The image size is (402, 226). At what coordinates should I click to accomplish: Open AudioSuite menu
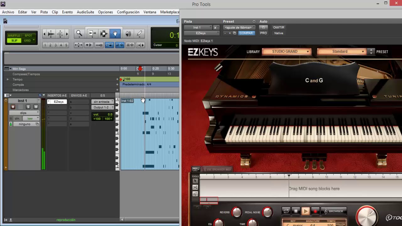tap(85, 12)
